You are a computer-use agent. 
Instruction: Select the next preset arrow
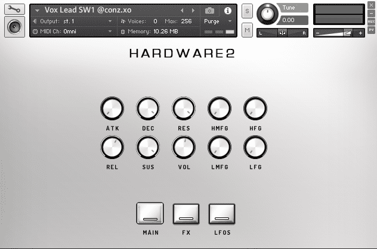pos(193,10)
